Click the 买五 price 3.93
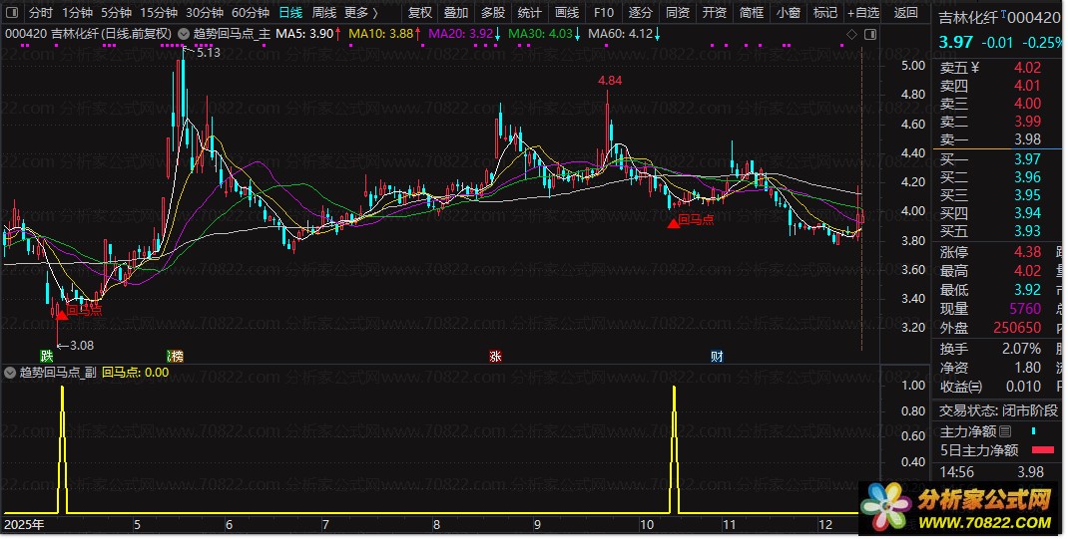The image size is (1068, 539). tap(1027, 231)
